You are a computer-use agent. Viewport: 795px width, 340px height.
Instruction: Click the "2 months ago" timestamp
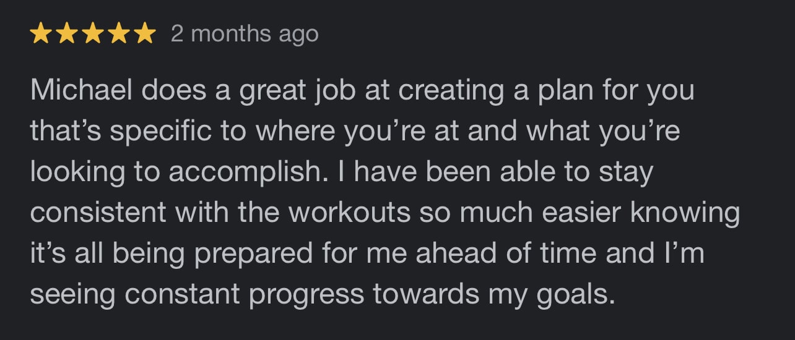(x=245, y=34)
